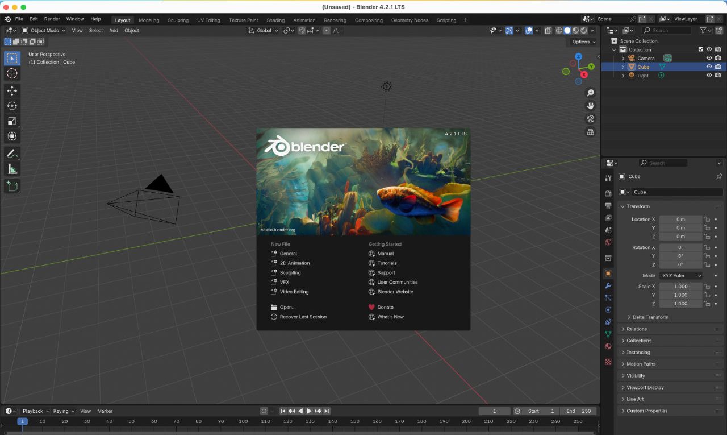Click the timeline End frame field
The image size is (727, 435).
coord(578,411)
